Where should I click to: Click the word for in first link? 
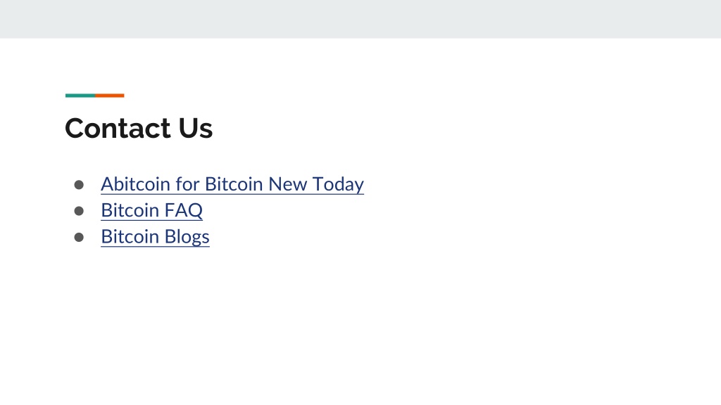pos(187,184)
